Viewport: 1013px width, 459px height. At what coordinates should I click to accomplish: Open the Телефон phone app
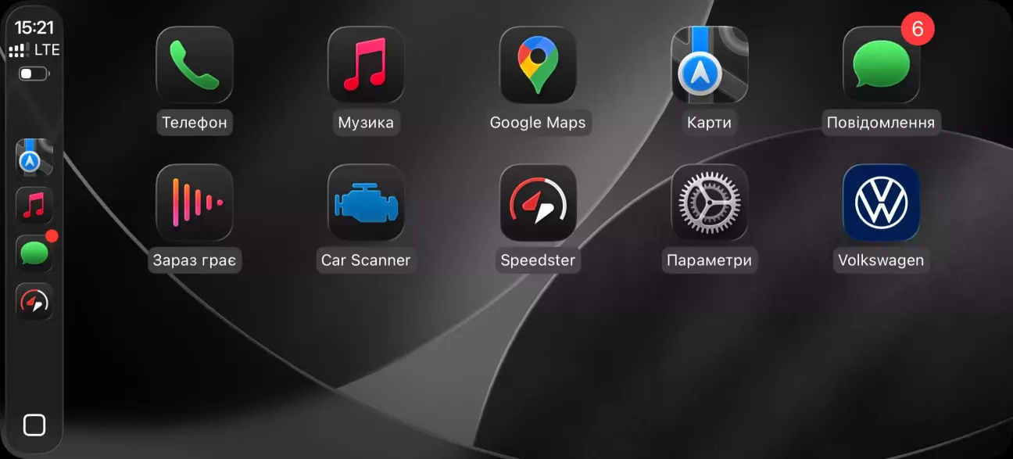point(195,65)
